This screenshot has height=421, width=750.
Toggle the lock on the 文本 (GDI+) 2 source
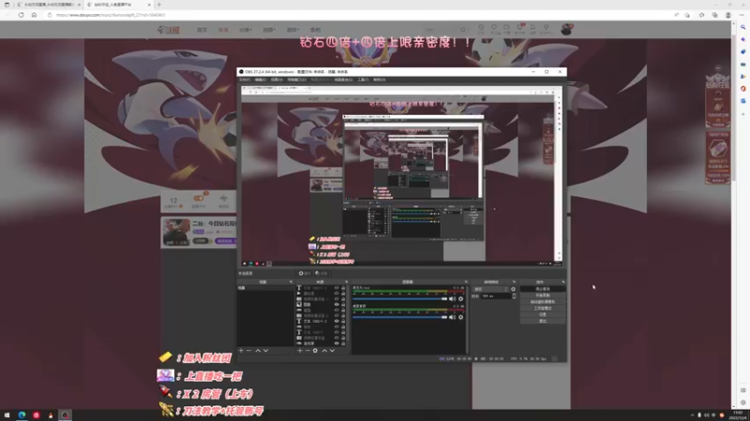(x=343, y=321)
